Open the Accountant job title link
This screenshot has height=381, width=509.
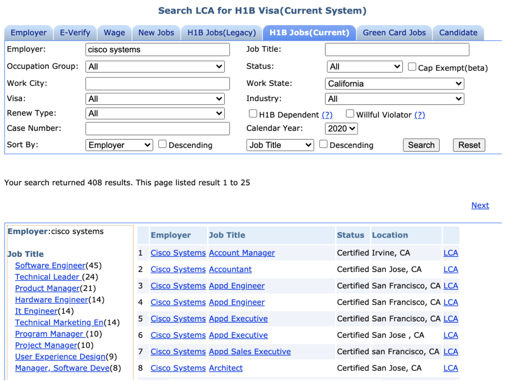coord(230,270)
